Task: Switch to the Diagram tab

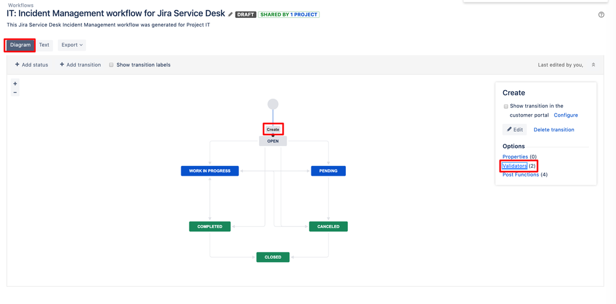Action: (20, 45)
